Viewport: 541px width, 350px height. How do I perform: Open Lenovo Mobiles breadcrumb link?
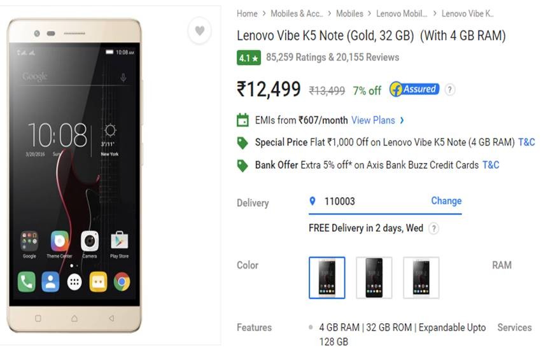[402, 14]
